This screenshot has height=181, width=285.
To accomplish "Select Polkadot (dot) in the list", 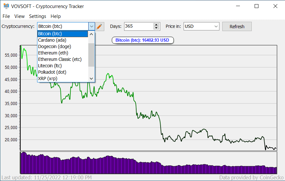I will click(63, 72).
